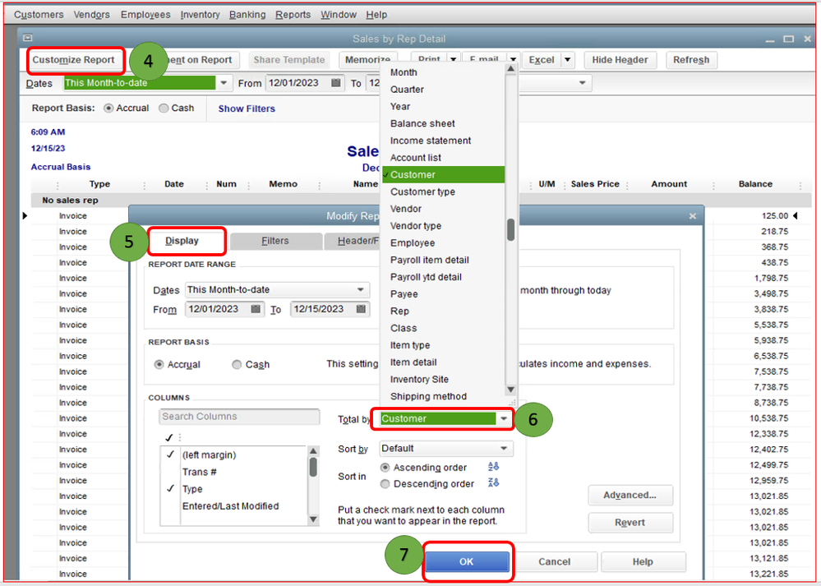Viewport: 821px width, 586px height.
Task: Select Cash in report header basis
Action: coord(164,108)
